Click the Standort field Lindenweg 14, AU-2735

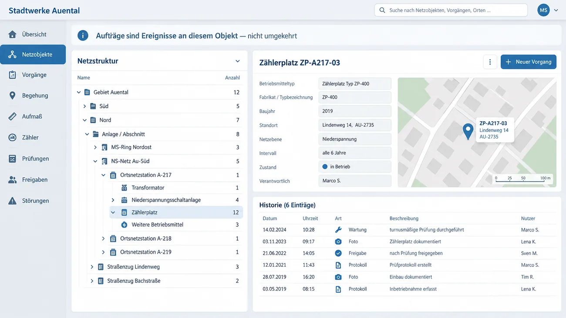click(355, 125)
